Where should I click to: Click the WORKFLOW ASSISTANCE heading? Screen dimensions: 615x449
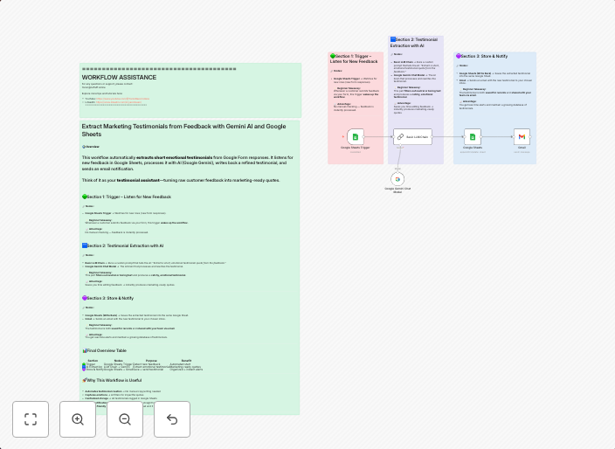point(119,77)
